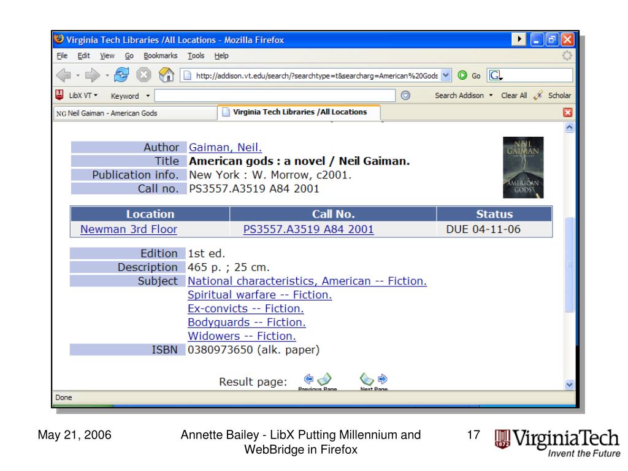Reload the page with refresh icon
The width and height of the screenshot is (628, 471).
pyautogui.click(x=121, y=74)
